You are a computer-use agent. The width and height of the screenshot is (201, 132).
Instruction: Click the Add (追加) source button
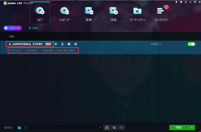pyautogui.click(x=33, y=28)
